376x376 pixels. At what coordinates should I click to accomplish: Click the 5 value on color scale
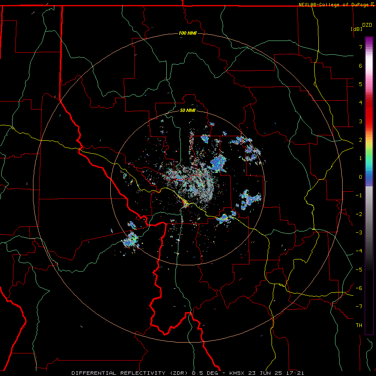(361, 84)
